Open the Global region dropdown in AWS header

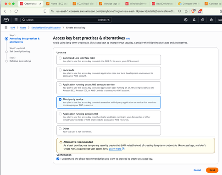220,20
